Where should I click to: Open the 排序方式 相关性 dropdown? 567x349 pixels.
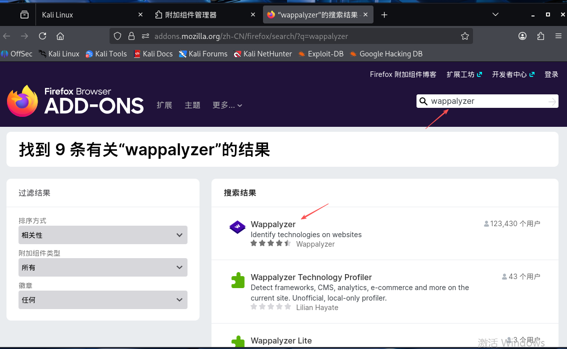point(102,235)
